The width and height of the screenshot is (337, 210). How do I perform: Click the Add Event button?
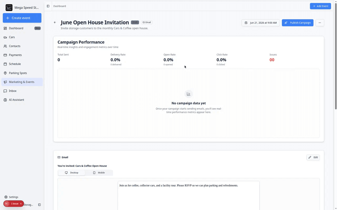(320, 6)
